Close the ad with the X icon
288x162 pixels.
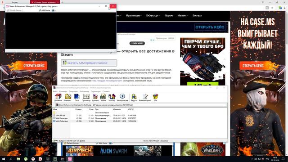154,40
